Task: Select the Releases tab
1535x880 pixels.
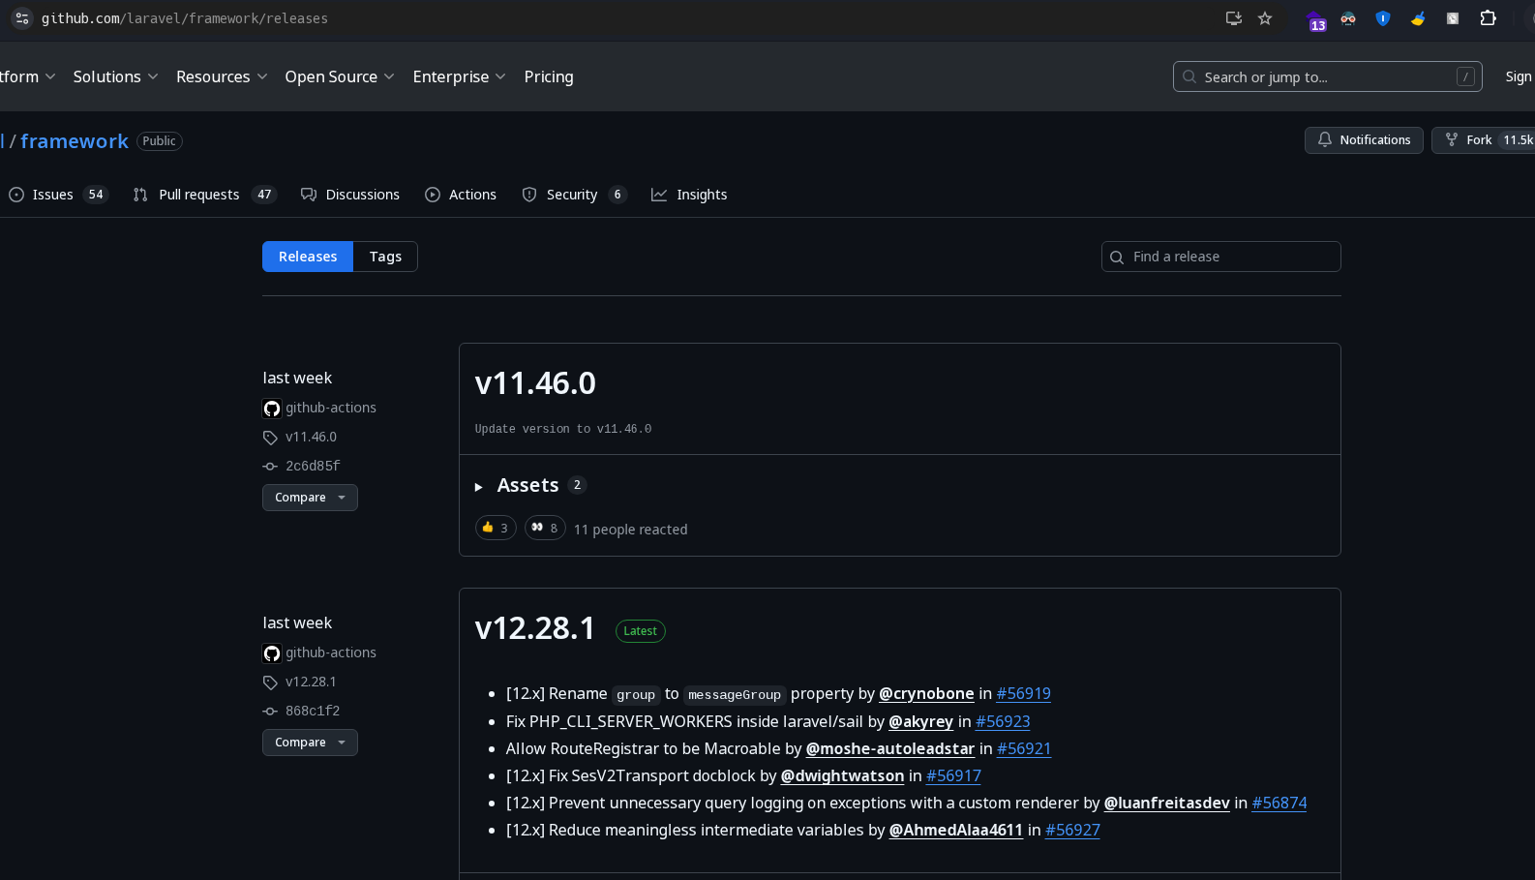Action: pyautogui.click(x=308, y=257)
